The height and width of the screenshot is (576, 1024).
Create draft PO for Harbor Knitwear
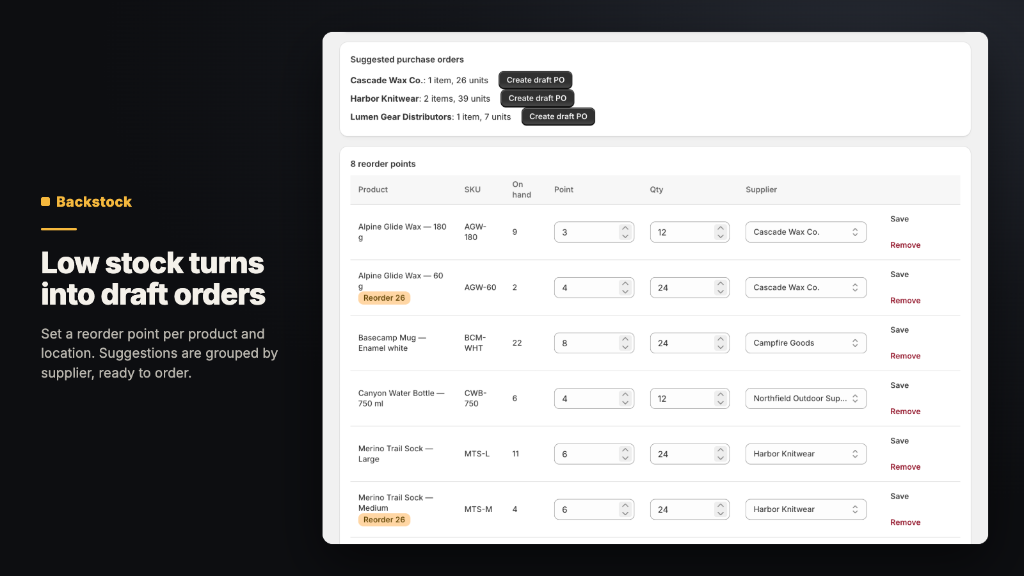[537, 99]
